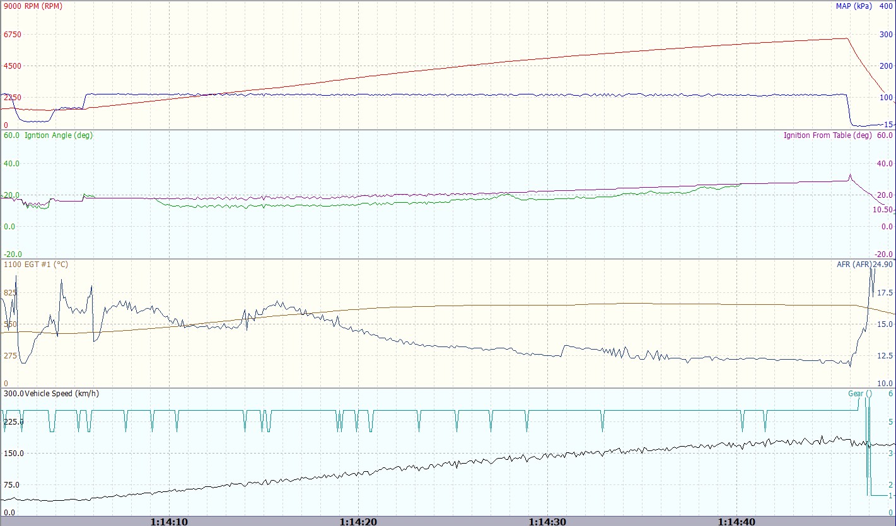The height and width of the screenshot is (526, 896).
Task: Click the 1:14:10 time marker
Action: [169, 522]
